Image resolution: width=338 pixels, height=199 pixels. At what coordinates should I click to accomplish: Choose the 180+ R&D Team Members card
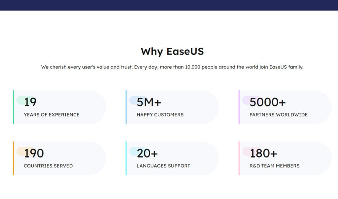[x=285, y=158]
